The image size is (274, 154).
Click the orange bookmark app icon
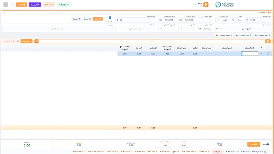206,5
